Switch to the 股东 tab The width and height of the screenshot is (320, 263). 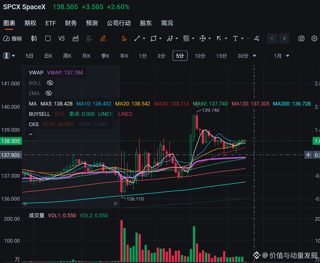[146, 23]
